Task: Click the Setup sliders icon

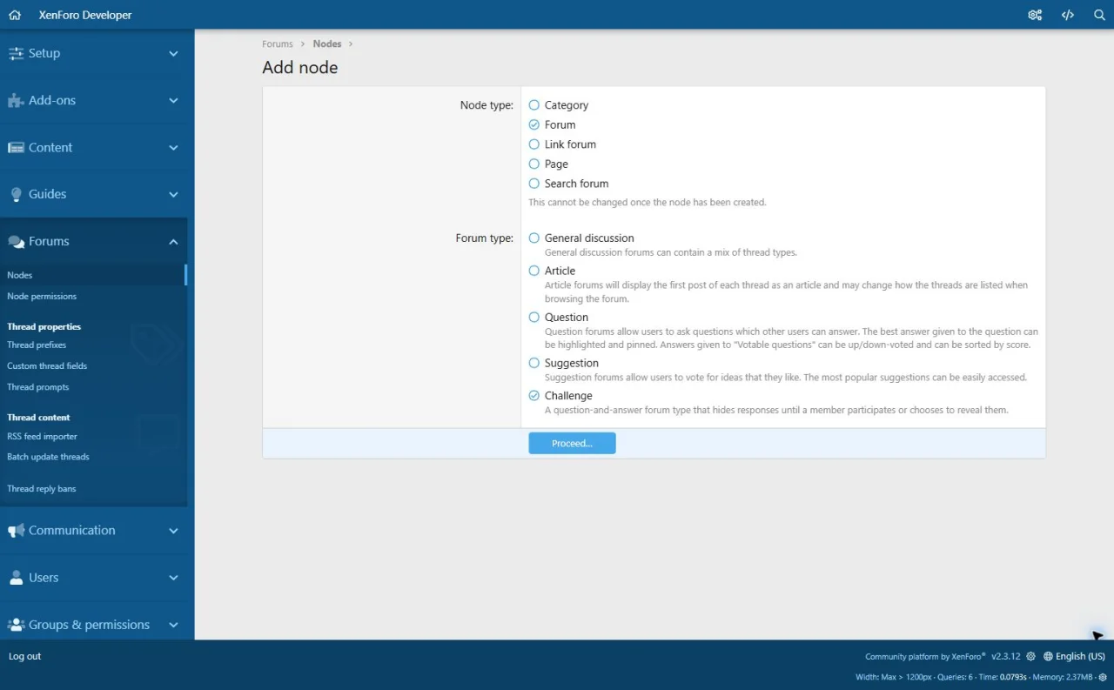Action: [x=16, y=53]
